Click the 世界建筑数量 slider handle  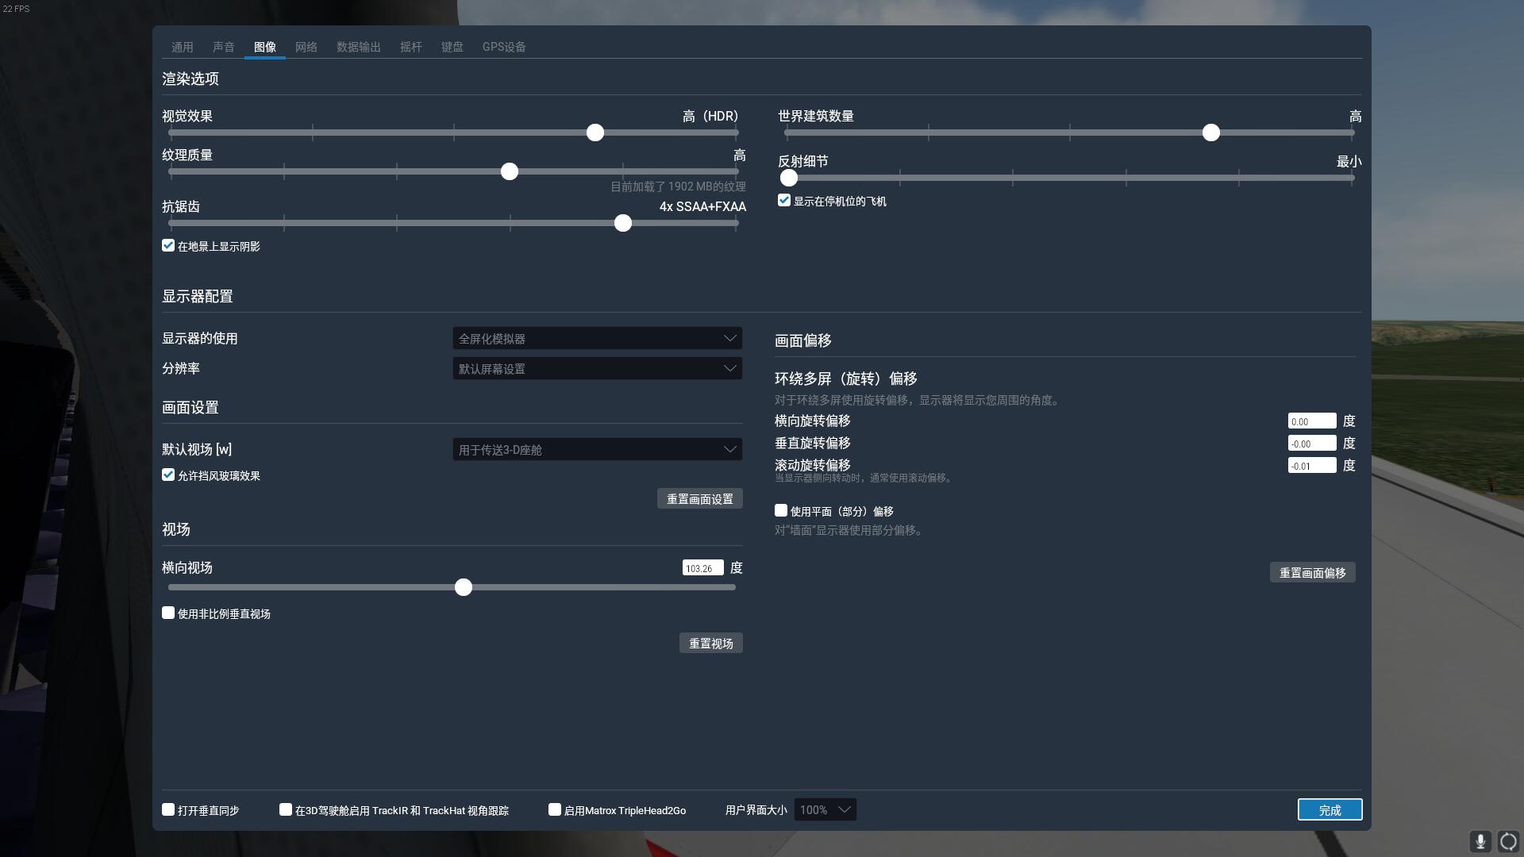[1210, 133]
